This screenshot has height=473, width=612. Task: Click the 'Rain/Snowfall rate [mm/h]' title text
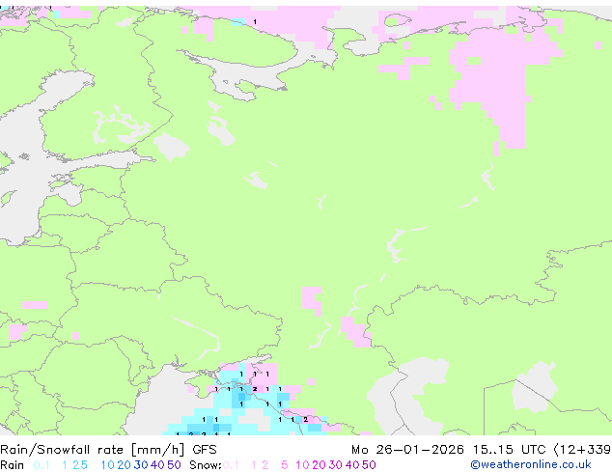point(92,450)
